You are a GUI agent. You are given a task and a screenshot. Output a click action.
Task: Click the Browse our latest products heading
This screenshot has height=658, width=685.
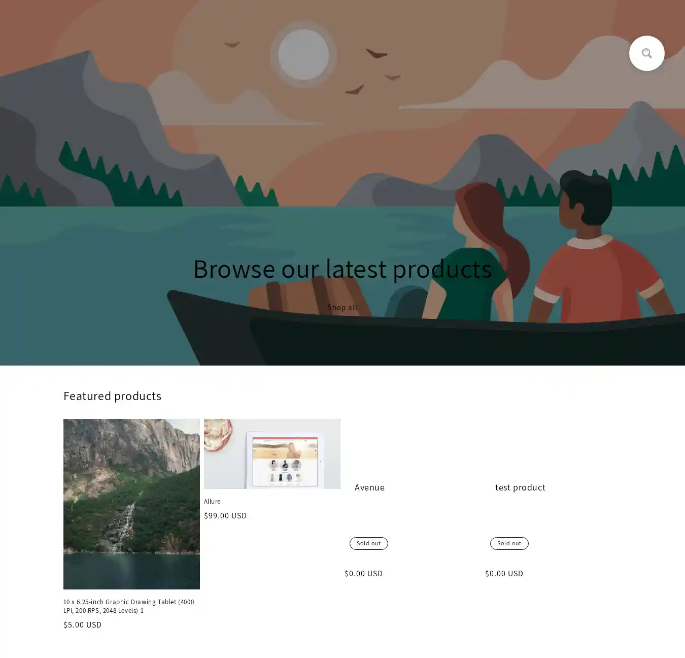[342, 269]
